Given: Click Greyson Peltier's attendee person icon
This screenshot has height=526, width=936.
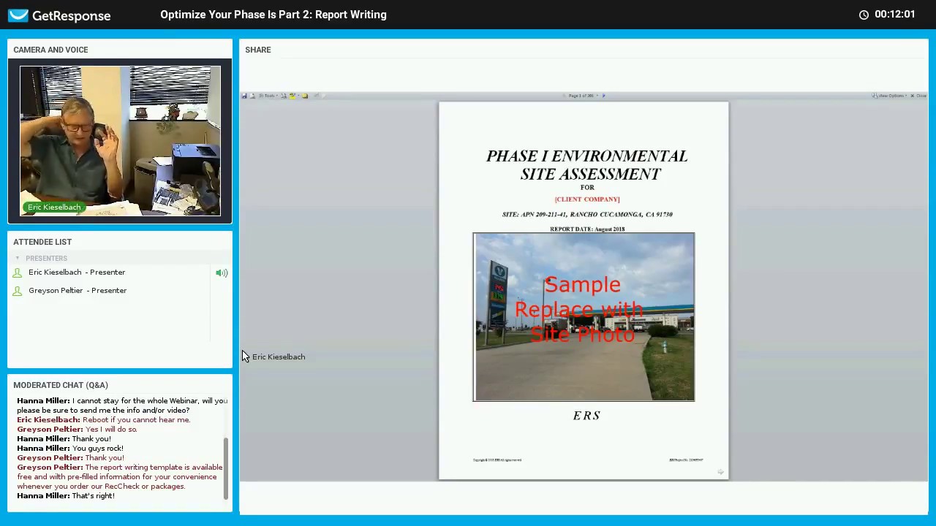Looking at the screenshot, I should pos(18,291).
